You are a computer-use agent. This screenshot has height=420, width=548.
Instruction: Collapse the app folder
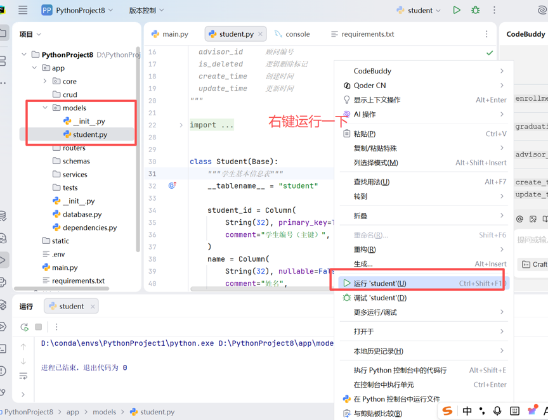34,68
